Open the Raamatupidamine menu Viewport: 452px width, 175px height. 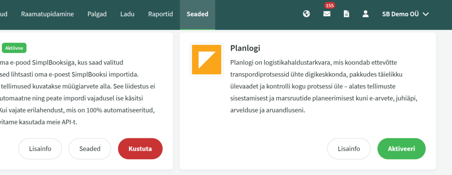(47, 14)
